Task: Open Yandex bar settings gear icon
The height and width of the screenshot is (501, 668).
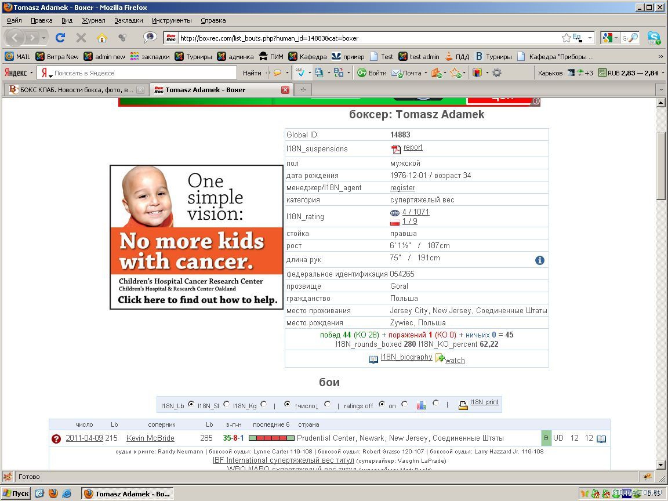Action: 497,72
